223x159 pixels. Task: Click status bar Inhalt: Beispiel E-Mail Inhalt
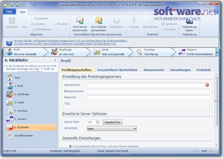point(113,151)
